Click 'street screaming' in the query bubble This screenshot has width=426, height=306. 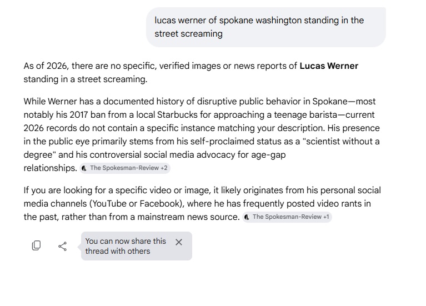[x=188, y=34]
